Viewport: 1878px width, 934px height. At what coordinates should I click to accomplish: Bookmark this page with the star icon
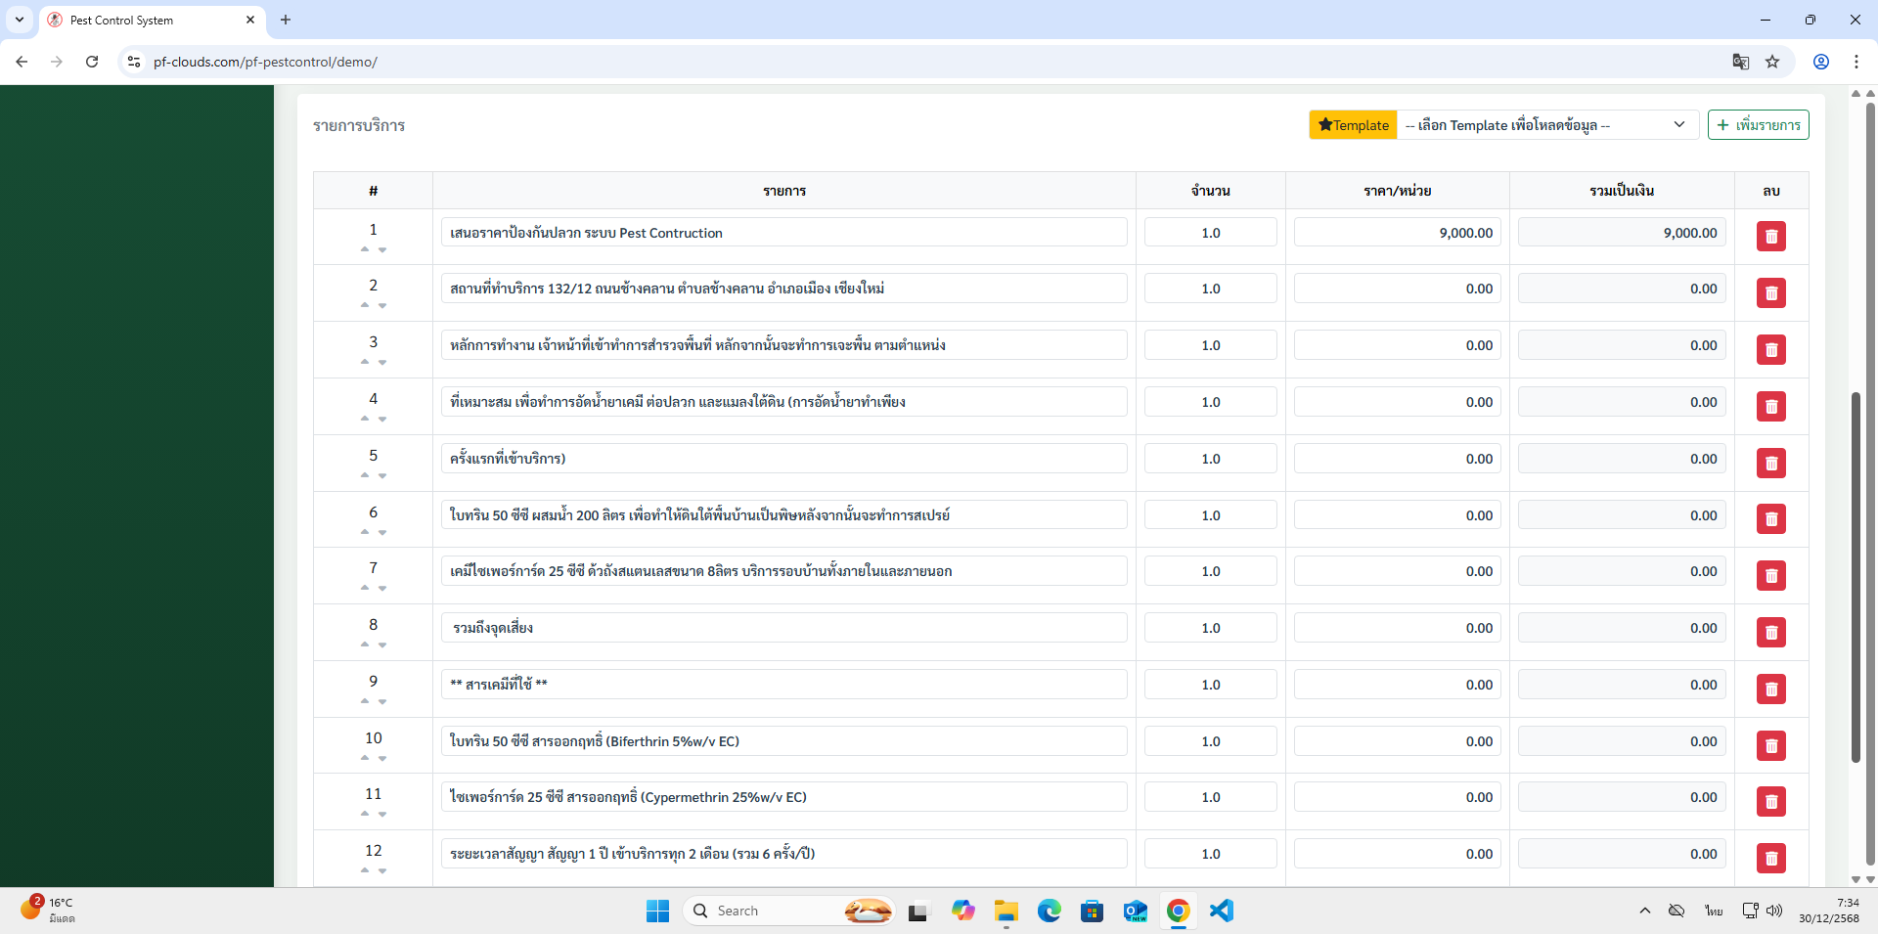pos(1772,62)
